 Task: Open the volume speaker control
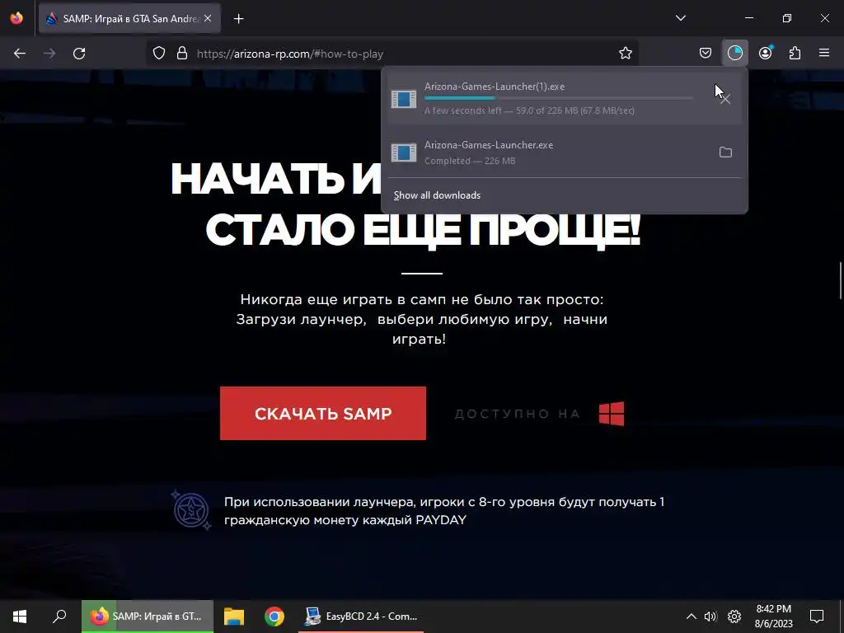[710, 617]
